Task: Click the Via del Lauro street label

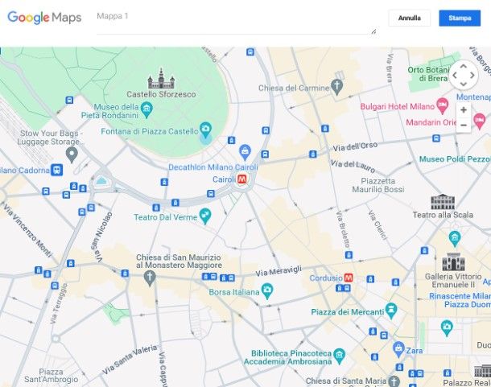Action: [x=353, y=166]
